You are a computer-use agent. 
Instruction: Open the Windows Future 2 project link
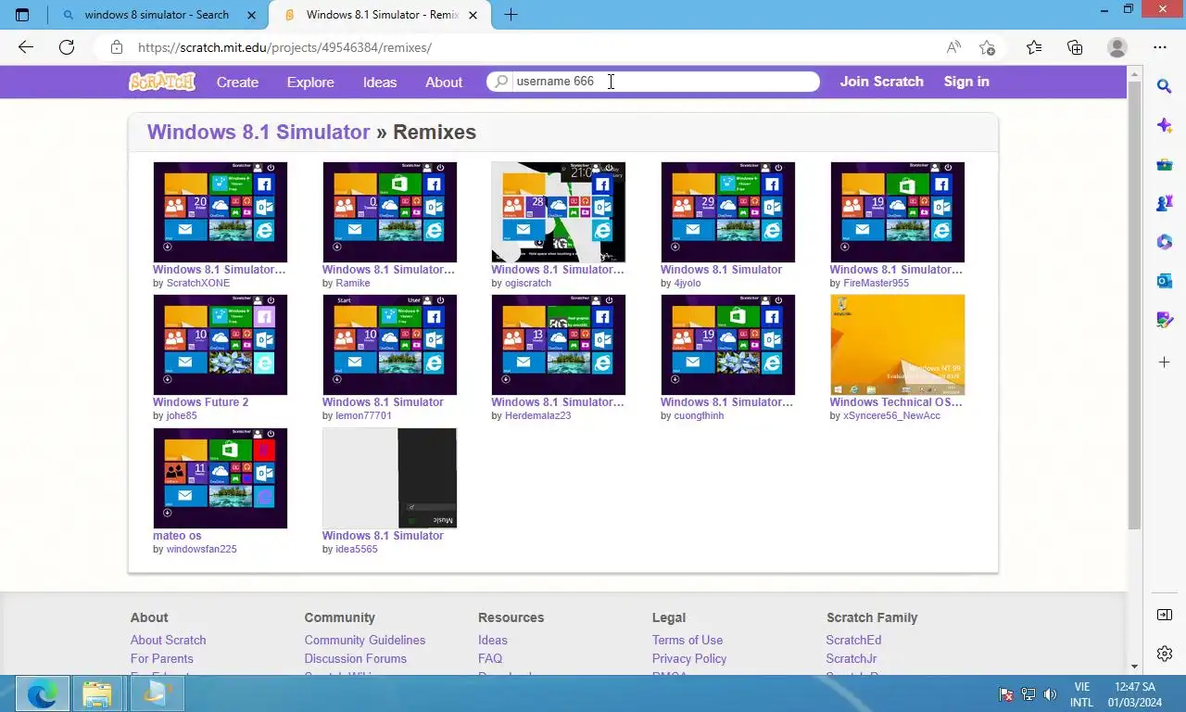(x=201, y=402)
